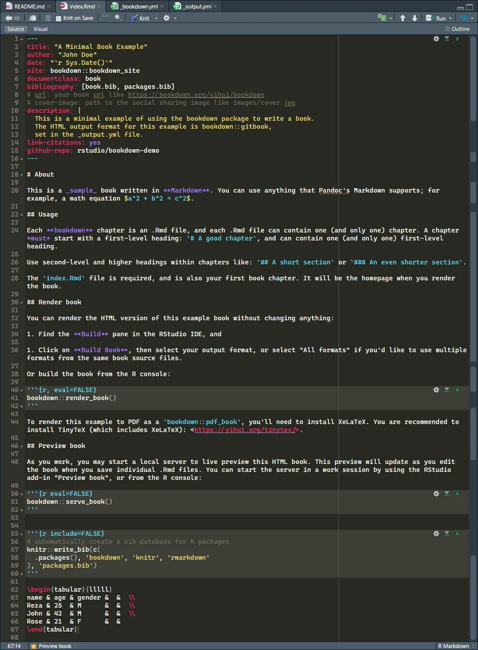
Task: Save the current document
Action: pyautogui.click(x=48, y=18)
